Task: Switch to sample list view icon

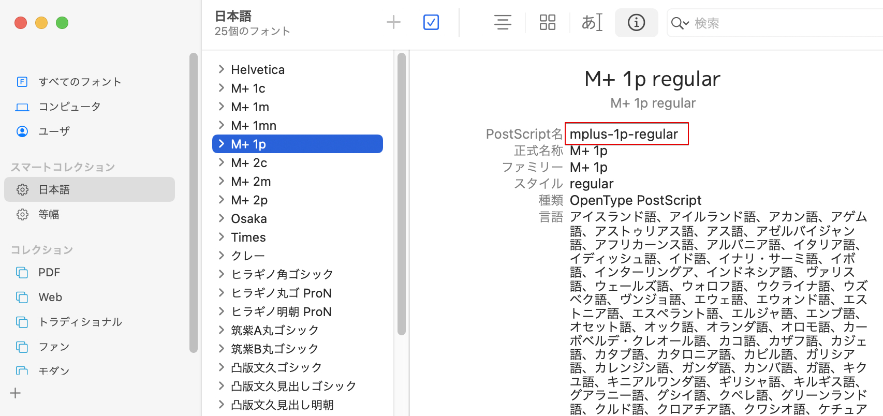Action: tap(503, 22)
